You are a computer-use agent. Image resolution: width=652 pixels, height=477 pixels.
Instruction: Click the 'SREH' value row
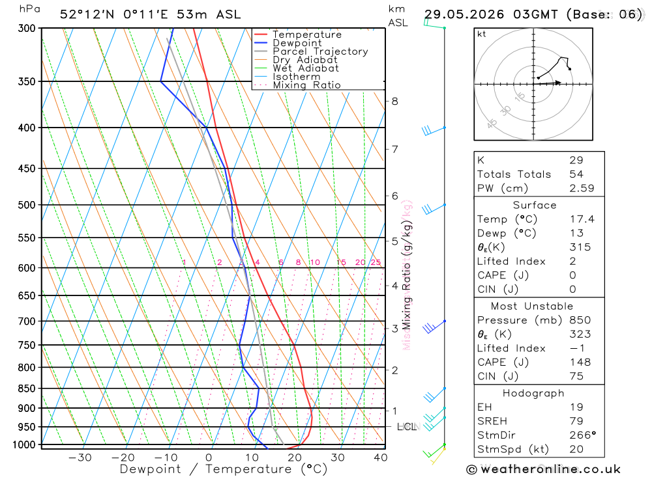pyautogui.click(x=539, y=422)
